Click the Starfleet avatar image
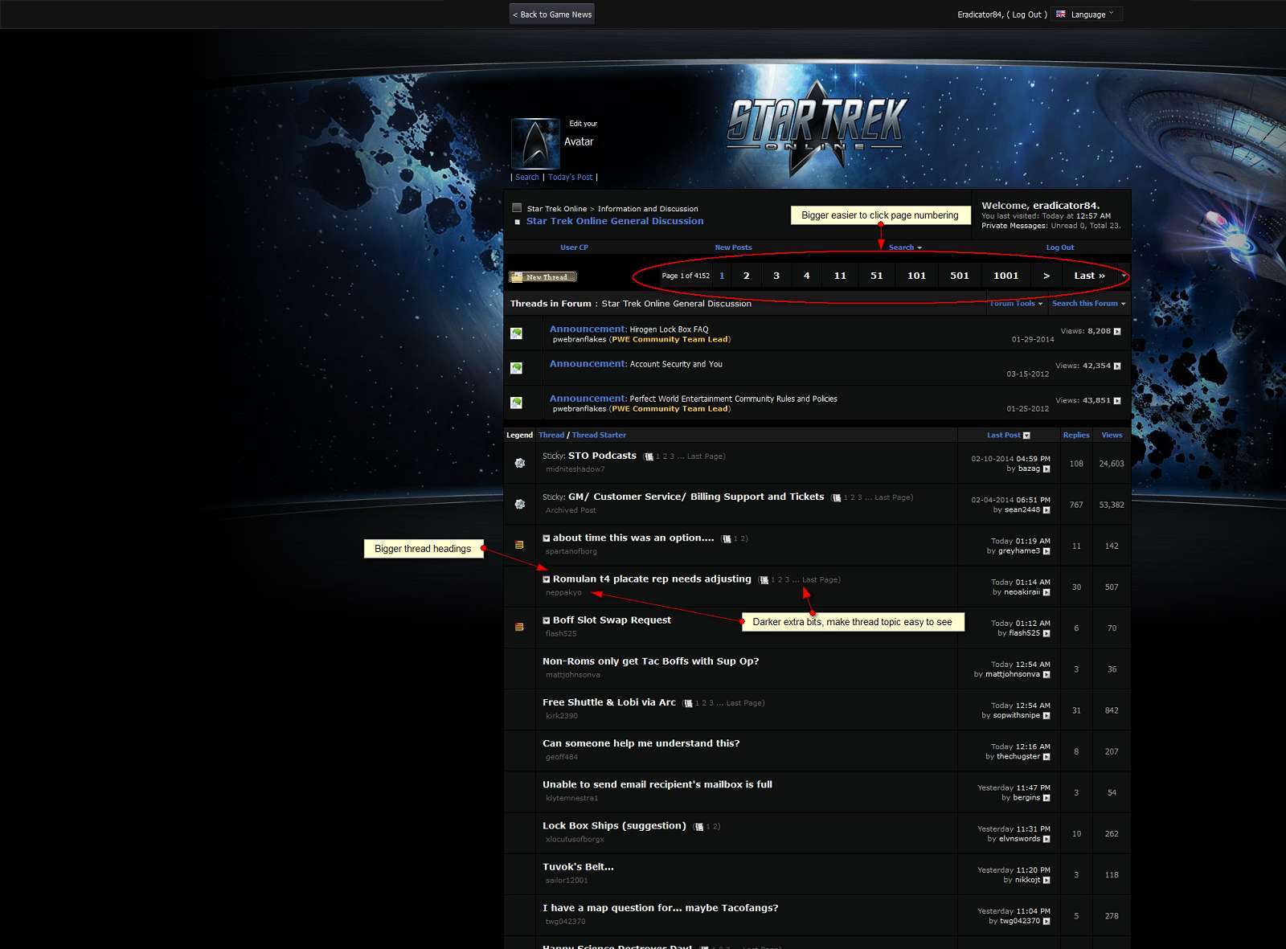The width and height of the screenshot is (1286, 949). click(x=535, y=144)
